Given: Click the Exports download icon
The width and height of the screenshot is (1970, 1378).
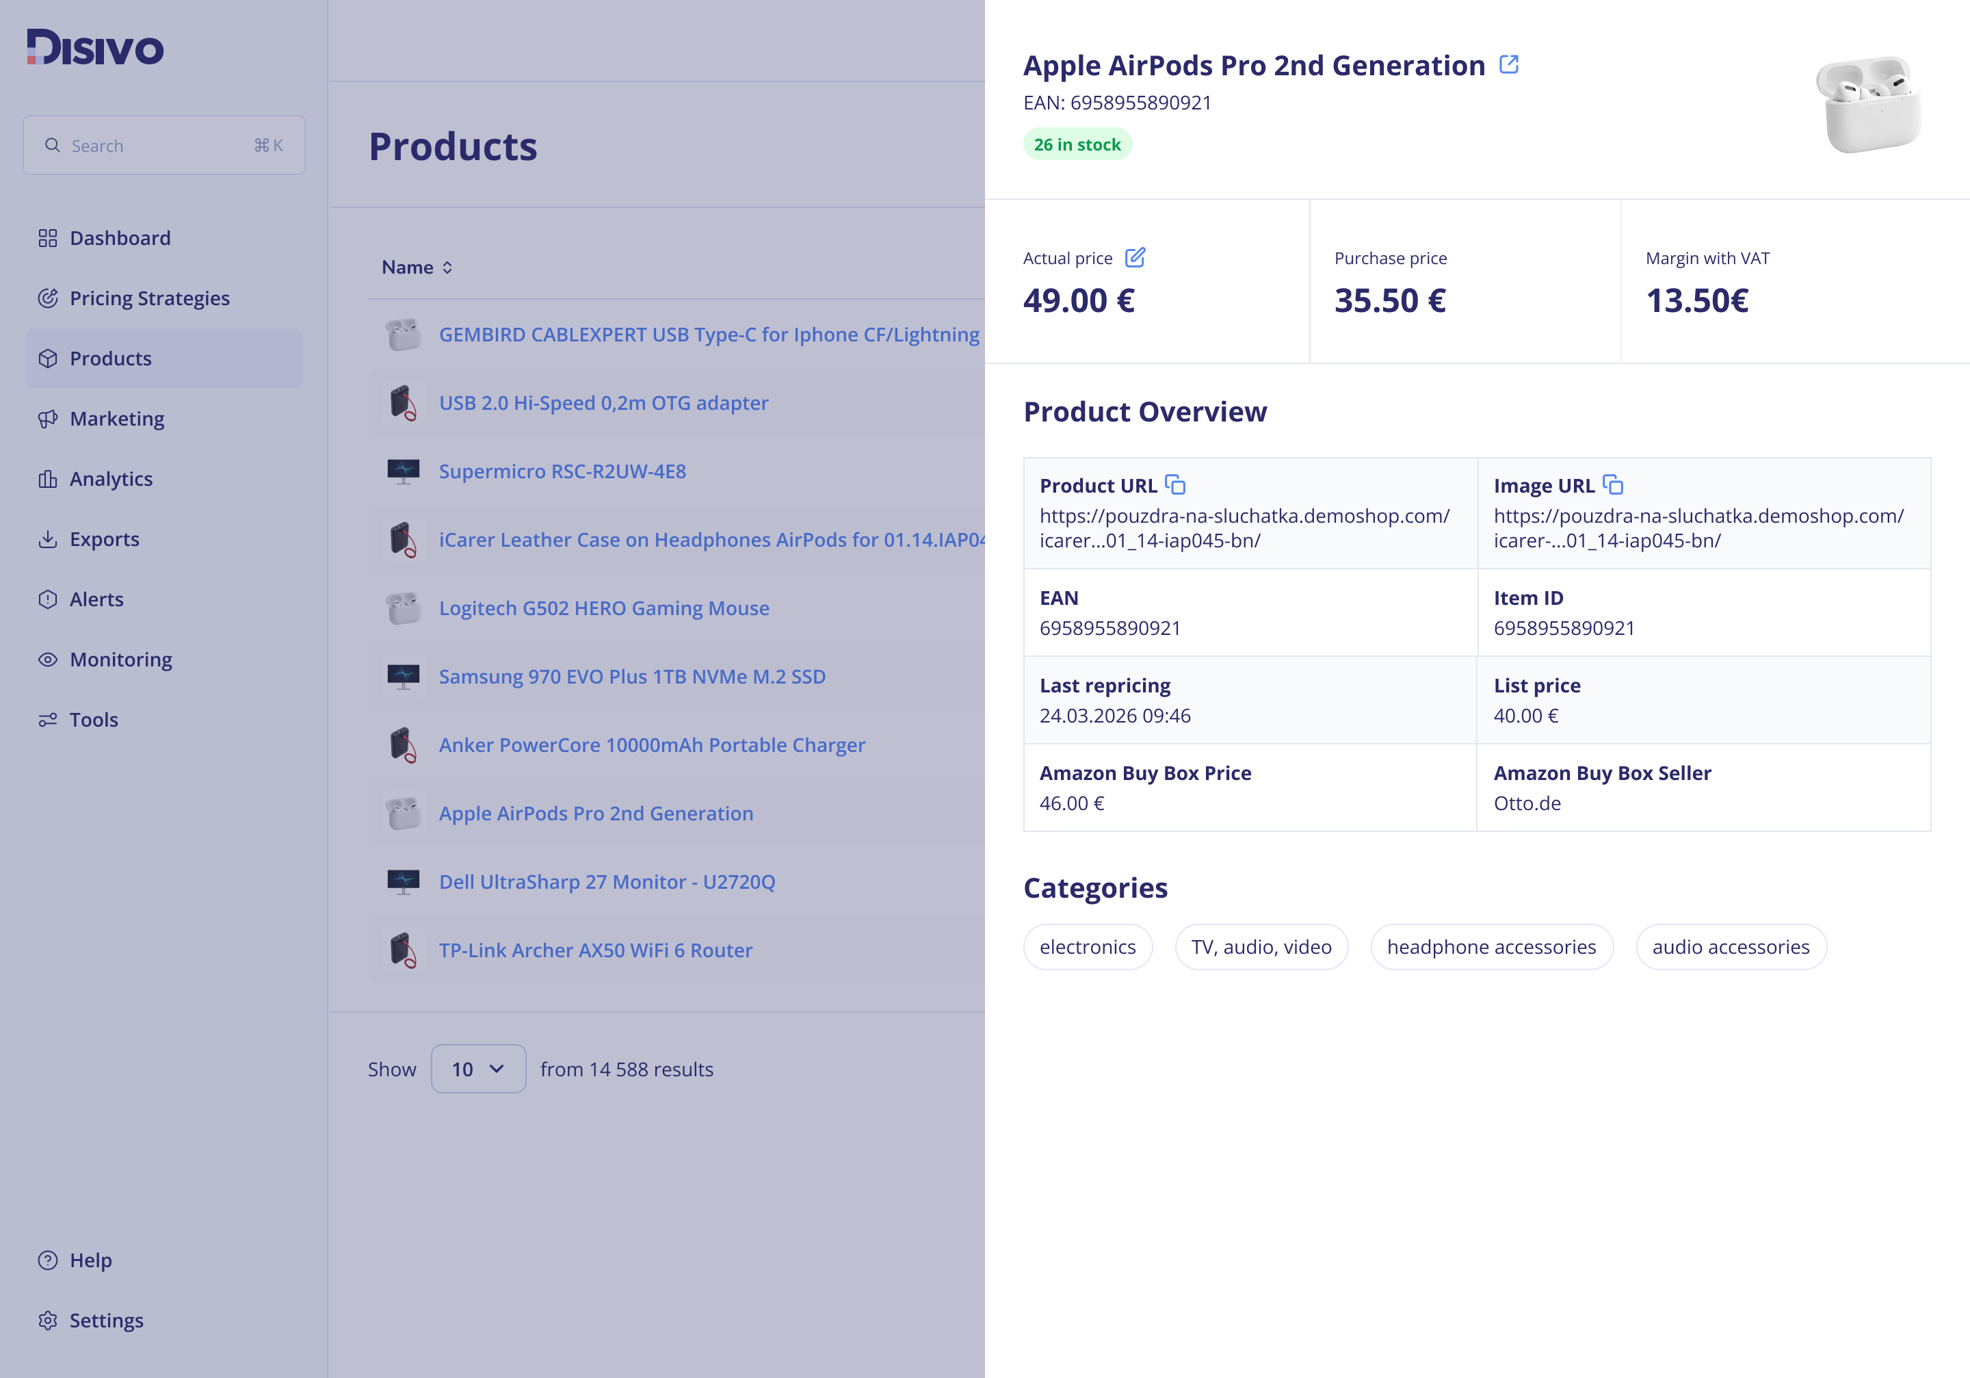Looking at the screenshot, I should [x=48, y=539].
